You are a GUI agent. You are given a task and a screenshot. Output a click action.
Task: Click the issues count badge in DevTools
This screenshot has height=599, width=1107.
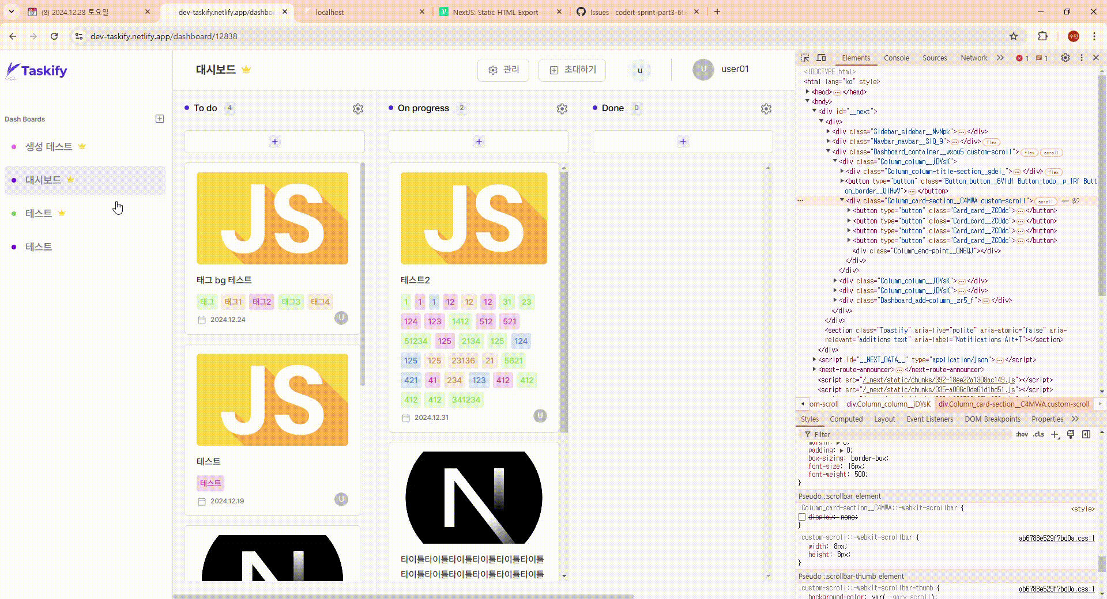[1042, 58]
